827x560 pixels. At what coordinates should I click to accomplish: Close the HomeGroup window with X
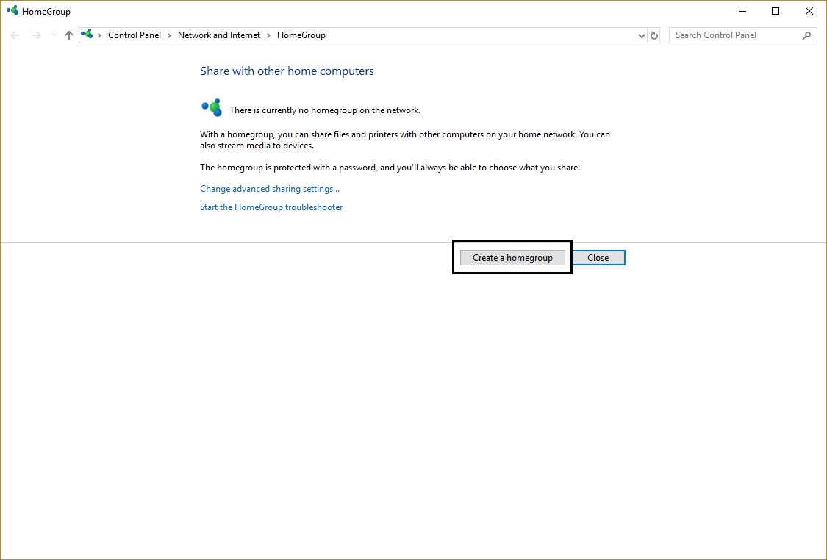click(x=809, y=11)
